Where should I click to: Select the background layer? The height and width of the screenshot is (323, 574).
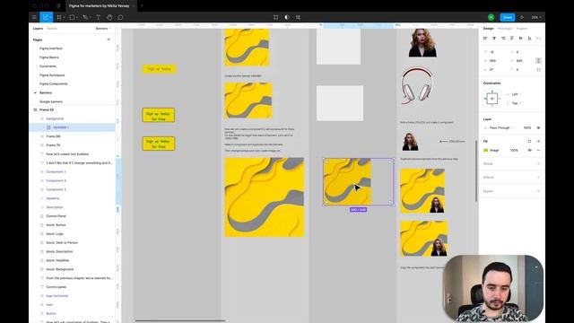(55, 118)
